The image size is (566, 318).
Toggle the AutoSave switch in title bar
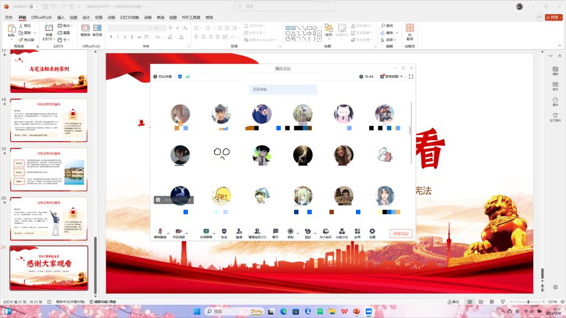point(34,7)
